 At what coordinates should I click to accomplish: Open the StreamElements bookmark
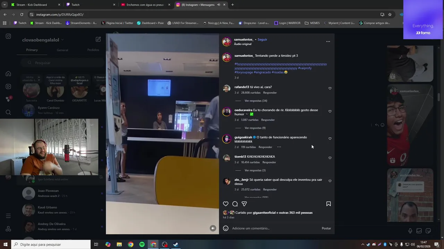pyautogui.click(x=81, y=23)
